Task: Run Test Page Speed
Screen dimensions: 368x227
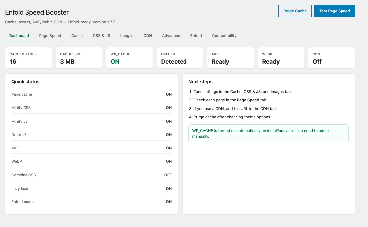Action: pos(335,11)
